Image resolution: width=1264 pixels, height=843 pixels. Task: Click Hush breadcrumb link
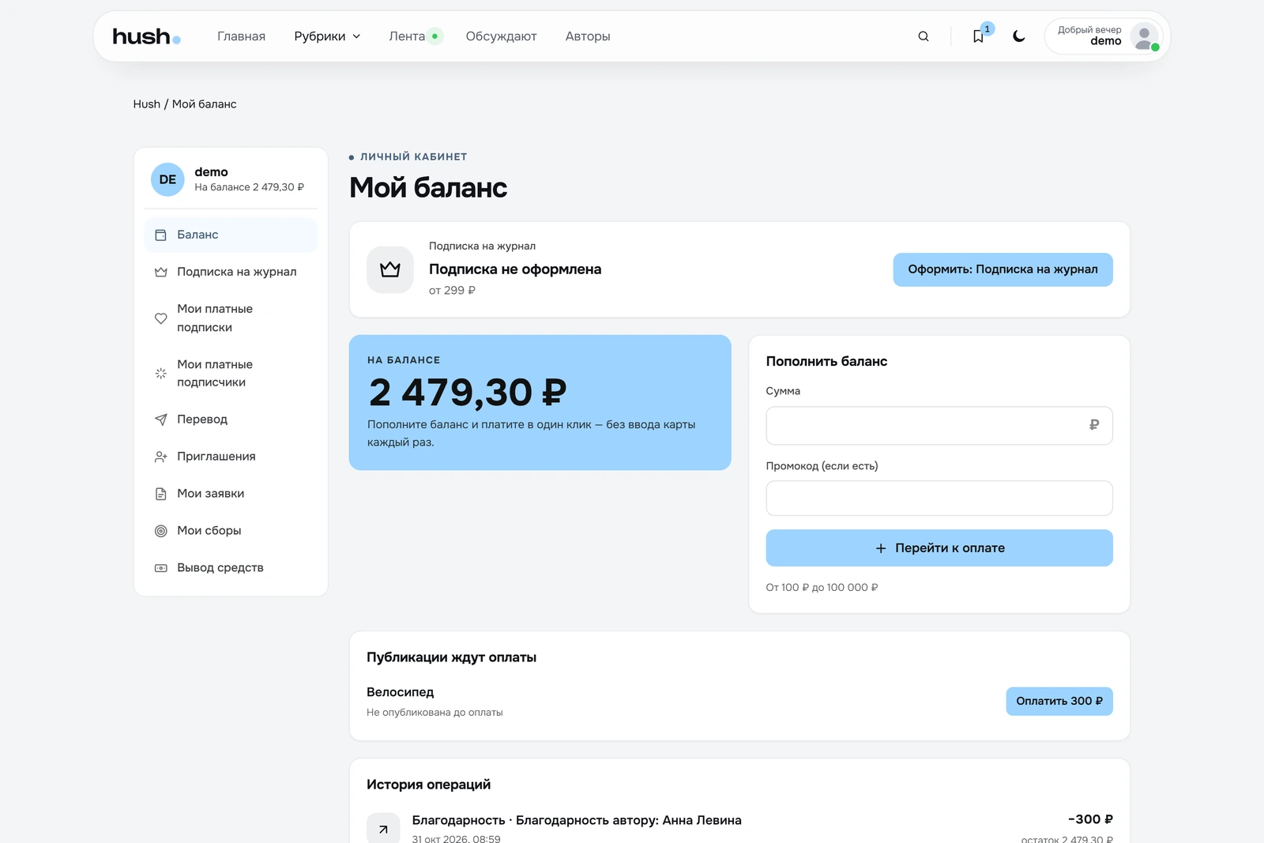pos(146,104)
